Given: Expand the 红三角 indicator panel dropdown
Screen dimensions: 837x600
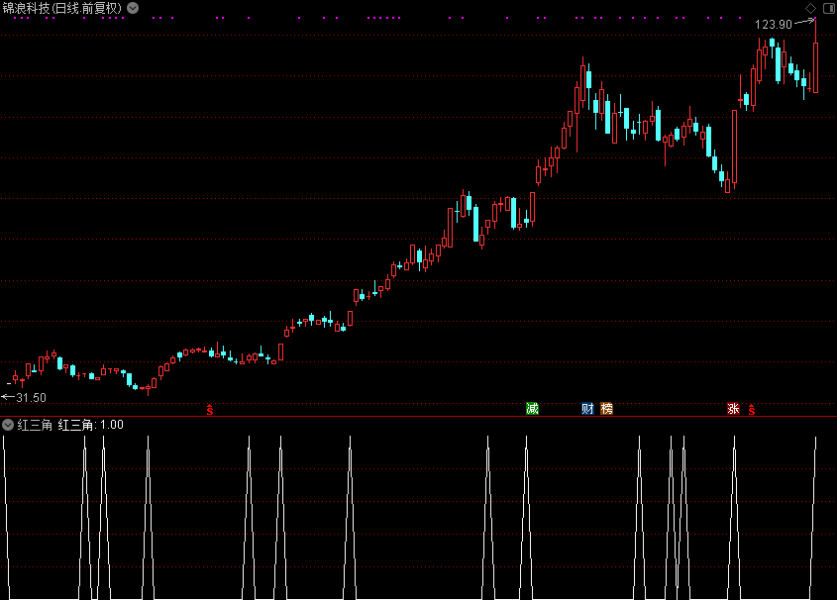Looking at the screenshot, I should (x=8, y=425).
